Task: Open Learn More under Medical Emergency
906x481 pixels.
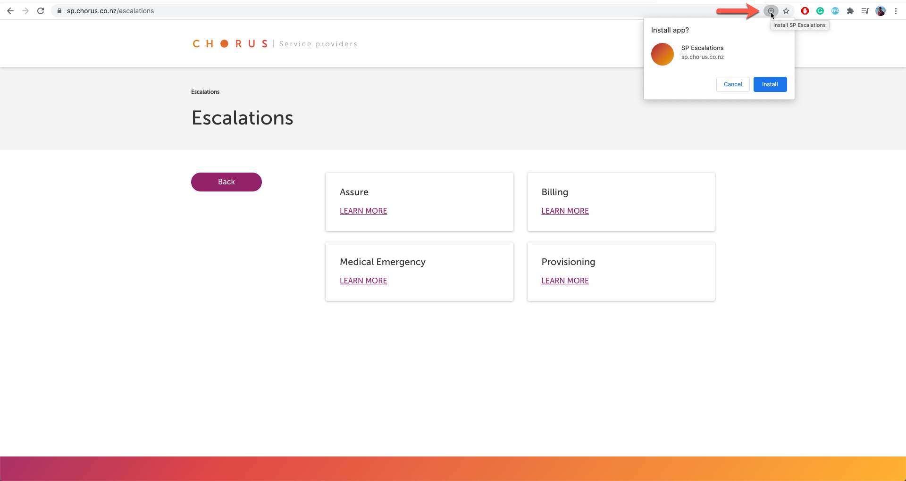Action: (363, 281)
